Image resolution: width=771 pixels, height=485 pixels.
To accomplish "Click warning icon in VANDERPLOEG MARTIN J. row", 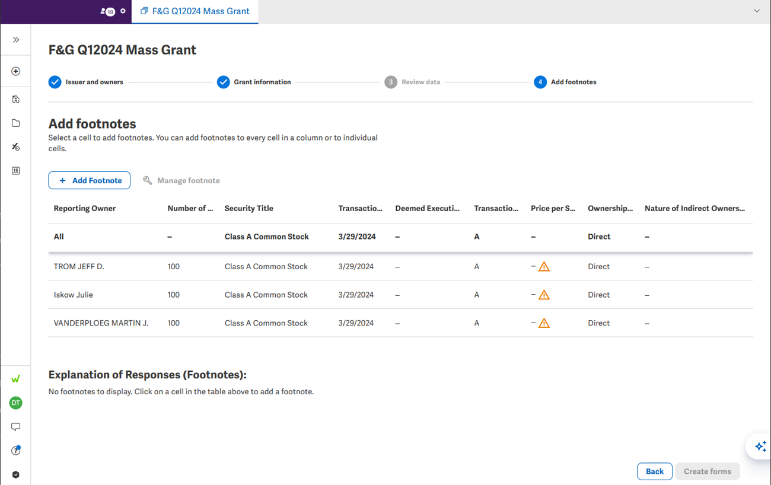I will 544,323.
